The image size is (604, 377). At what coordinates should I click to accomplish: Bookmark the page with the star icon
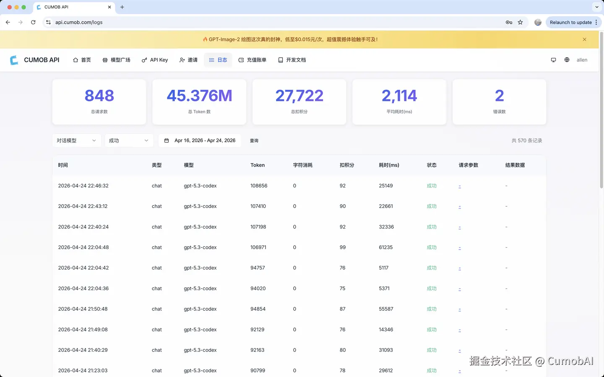520,22
